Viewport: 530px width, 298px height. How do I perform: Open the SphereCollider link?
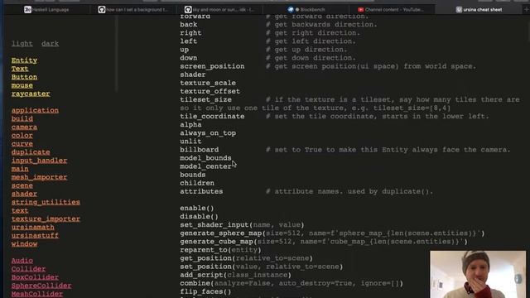click(x=41, y=286)
